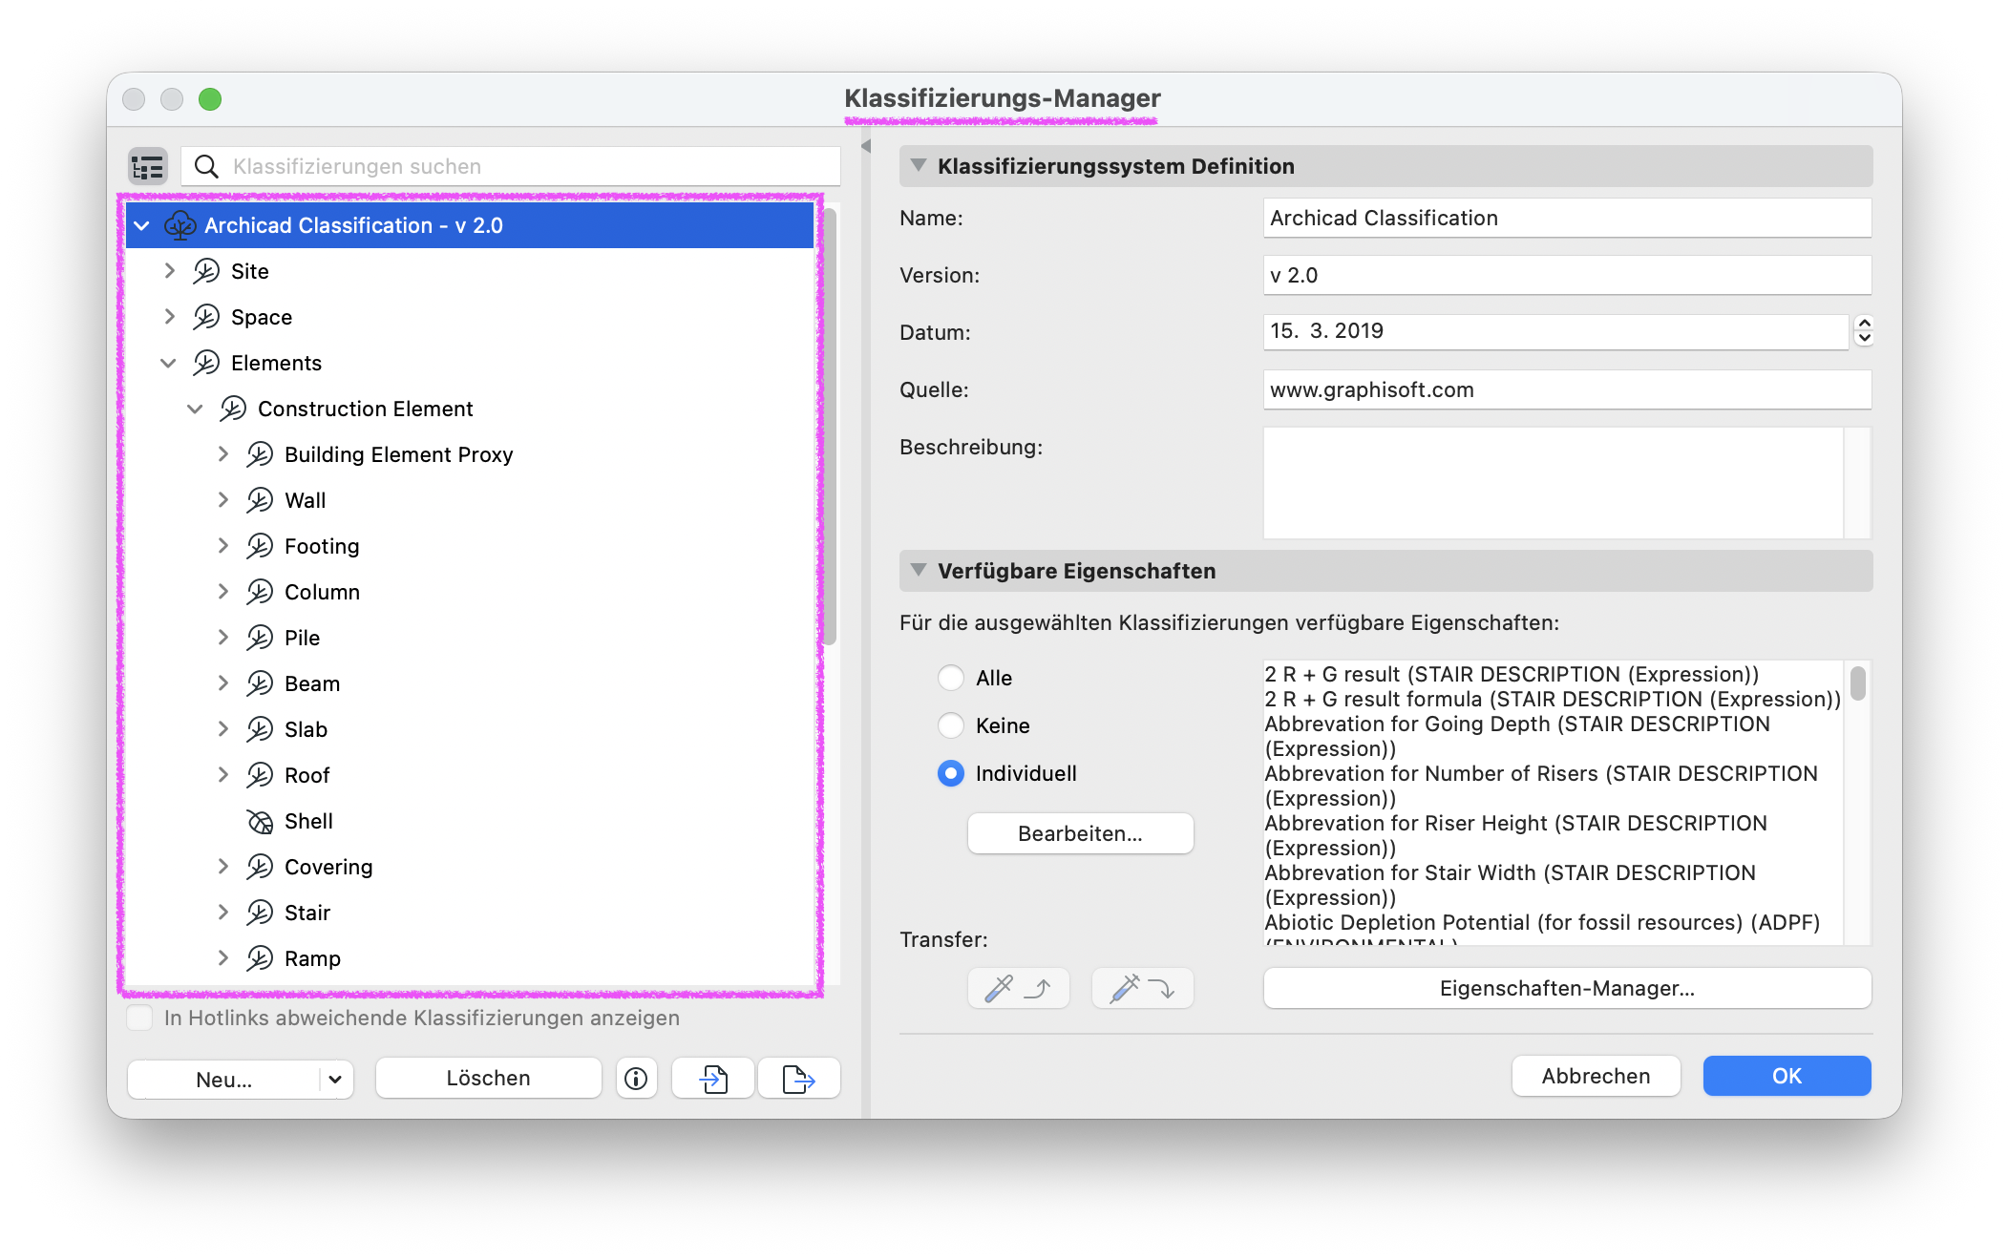Screen dimensions: 2009x1260
Task: Click the inject properties syringe button
Action: click(1142, 988)
